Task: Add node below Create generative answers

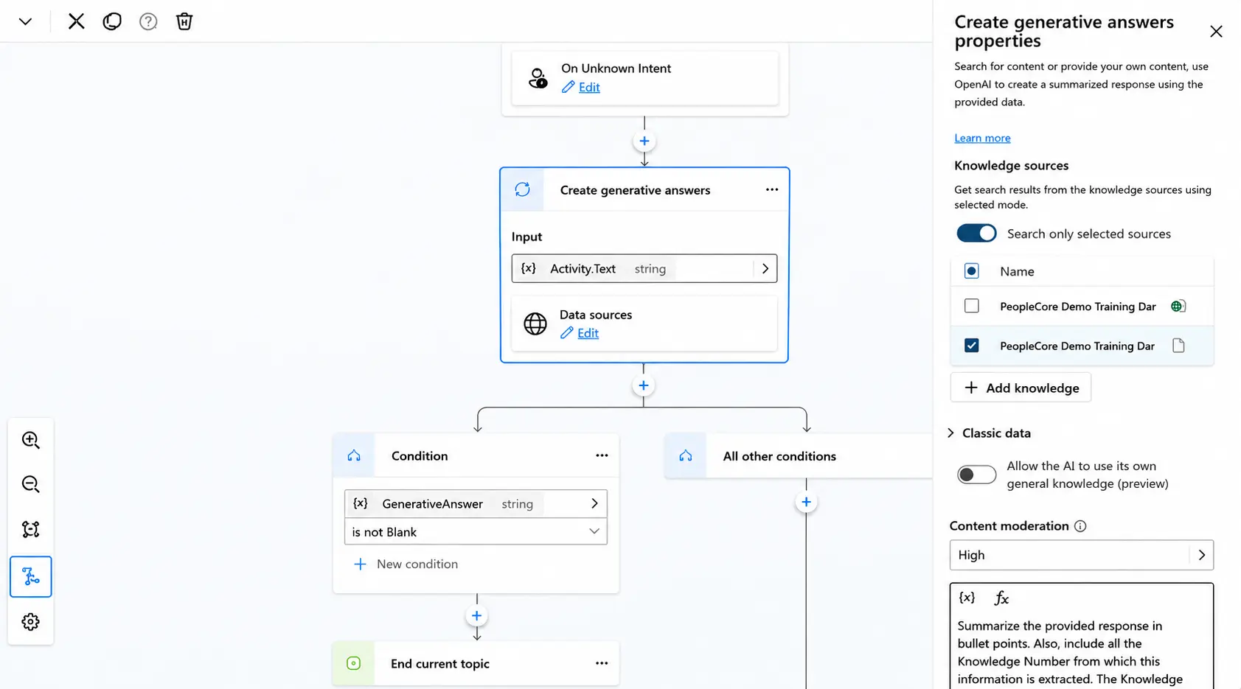Action: pyautogui.click(x=644, y=385)
